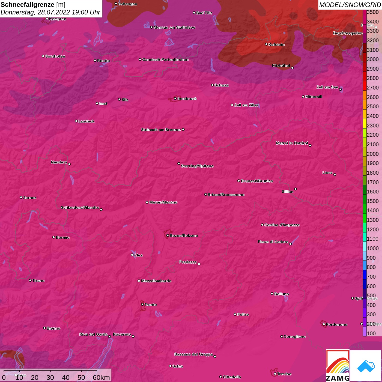Click the ZAMG rainbow logo
This screenshot has height=382, width=382.
[x=338, y=365]
